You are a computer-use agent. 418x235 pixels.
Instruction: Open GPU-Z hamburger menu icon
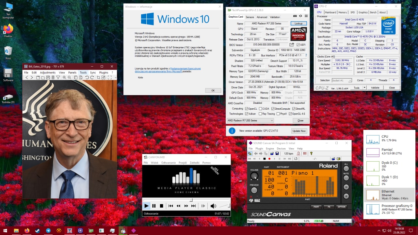click(306, 16)
